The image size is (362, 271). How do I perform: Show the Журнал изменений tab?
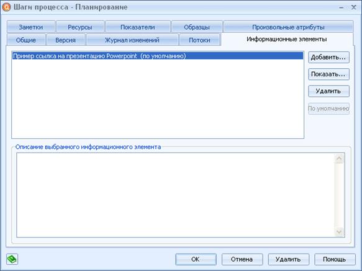tap(132, 40)
